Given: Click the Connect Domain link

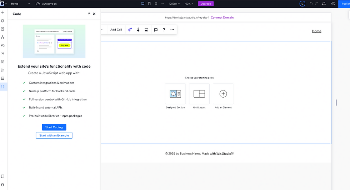Looking at the screenshot, I should (x=222, y=18).
